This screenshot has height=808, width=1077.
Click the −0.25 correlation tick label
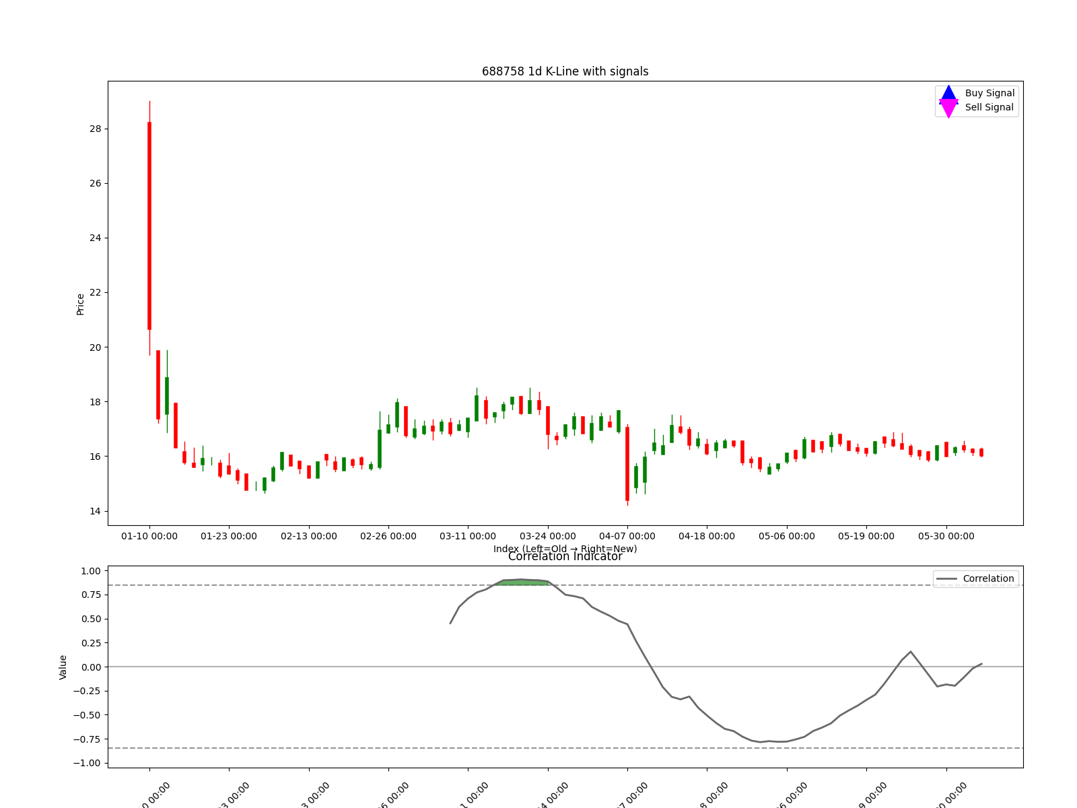(x=88, y=691)
